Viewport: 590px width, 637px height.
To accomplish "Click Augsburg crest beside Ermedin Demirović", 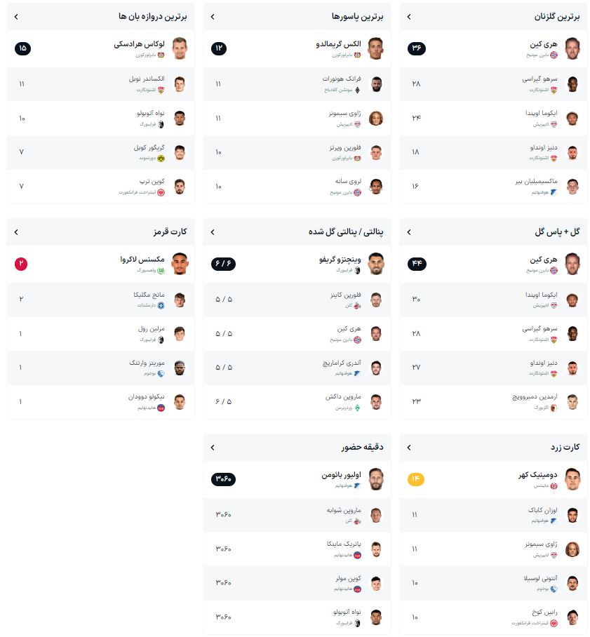I will (554, 408).
